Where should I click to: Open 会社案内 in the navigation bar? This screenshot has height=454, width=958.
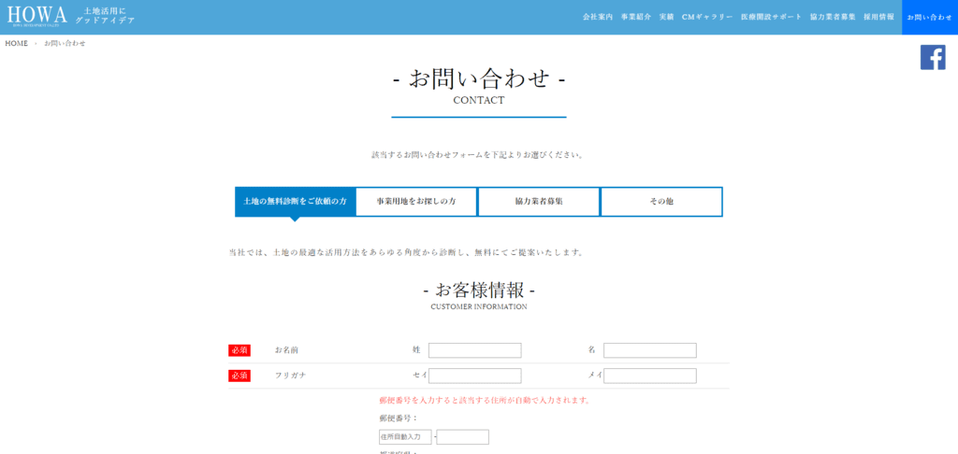coord(597,17)
